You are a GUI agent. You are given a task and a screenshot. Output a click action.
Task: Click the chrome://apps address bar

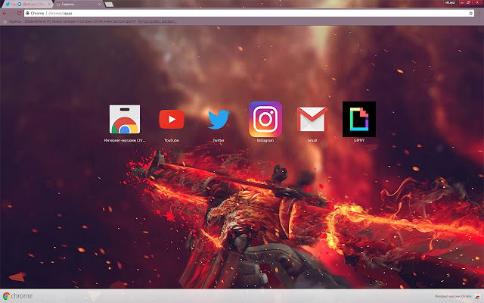[250, 14]
